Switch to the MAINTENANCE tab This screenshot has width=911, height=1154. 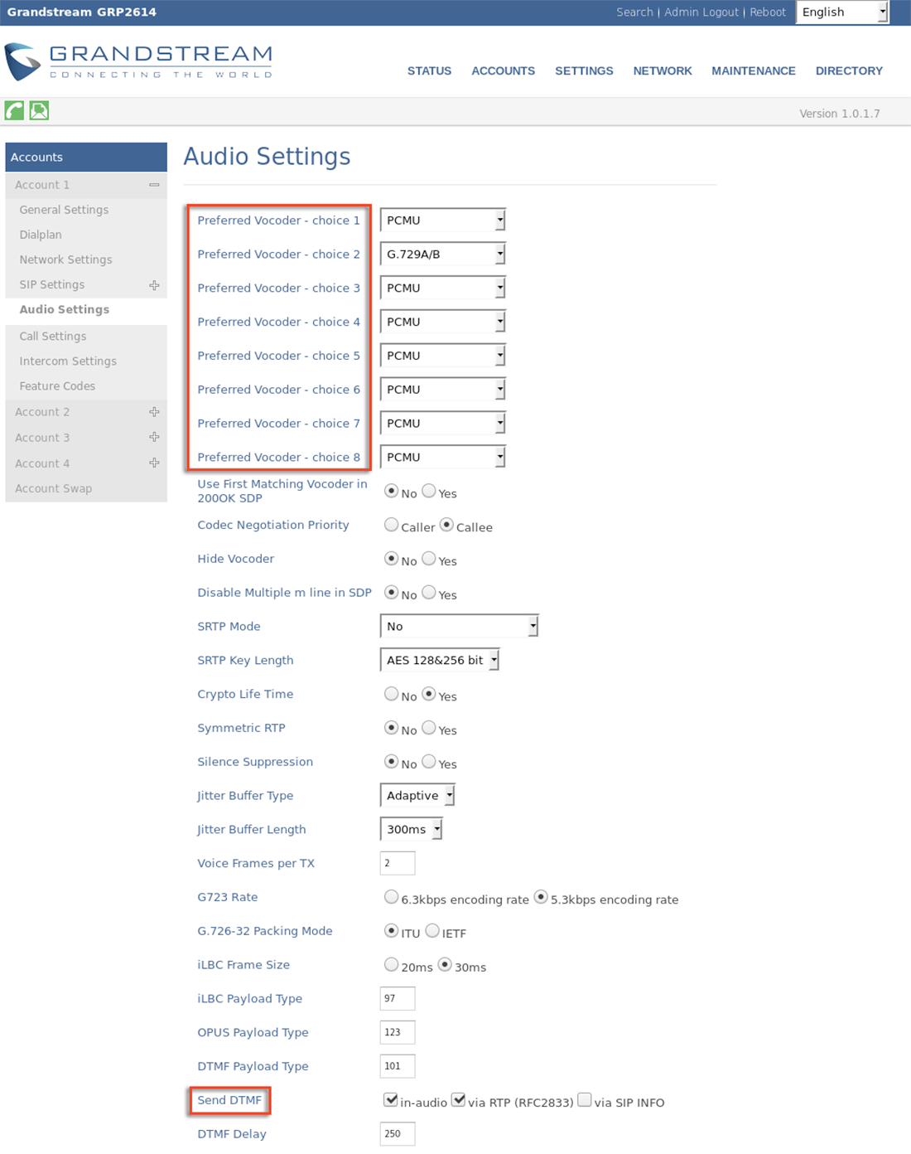tap(753, 70)
